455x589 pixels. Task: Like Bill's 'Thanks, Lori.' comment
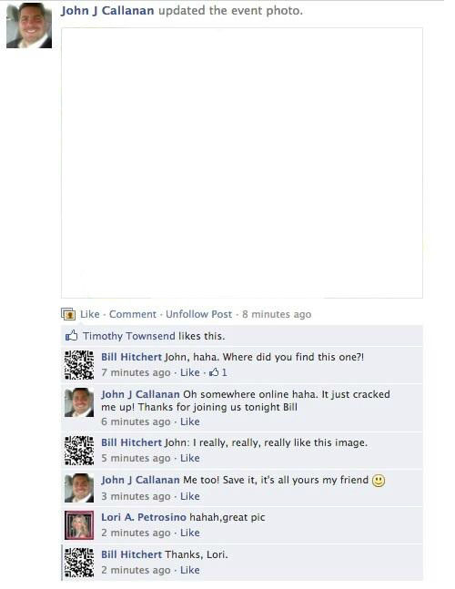coord(189,570)
